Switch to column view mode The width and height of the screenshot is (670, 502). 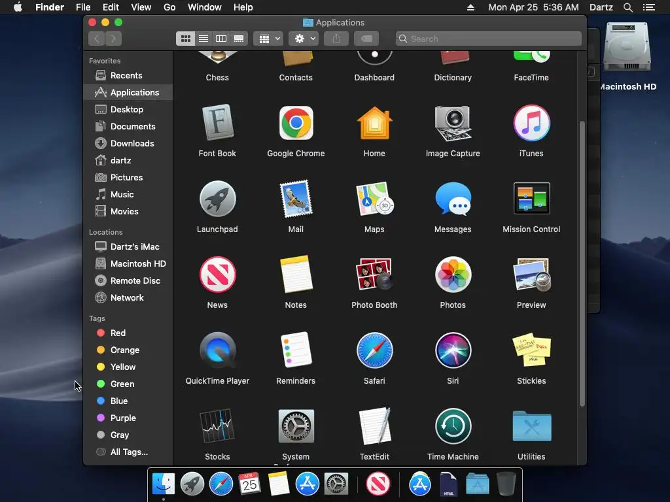pyautogui.click(x=221, y=39)
